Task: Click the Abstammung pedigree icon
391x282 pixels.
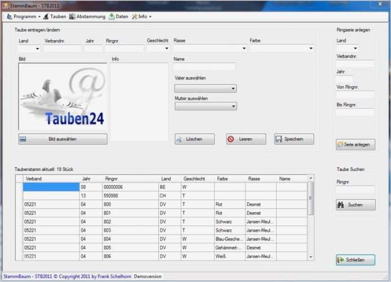Action: click(72, 16)
